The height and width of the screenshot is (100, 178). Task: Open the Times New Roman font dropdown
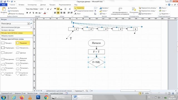click(39, 9)
